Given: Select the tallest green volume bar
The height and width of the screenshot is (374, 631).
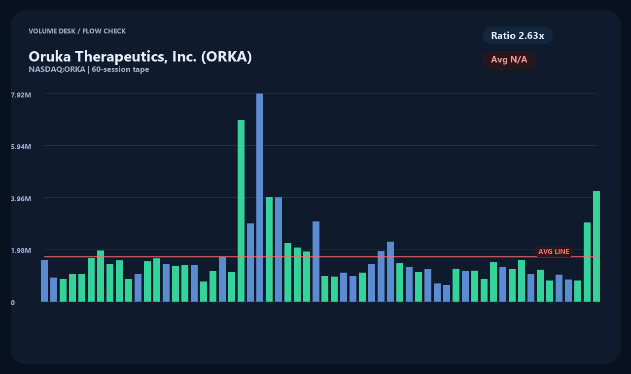Looking at the screenshot, I should (x=241, y=211).
